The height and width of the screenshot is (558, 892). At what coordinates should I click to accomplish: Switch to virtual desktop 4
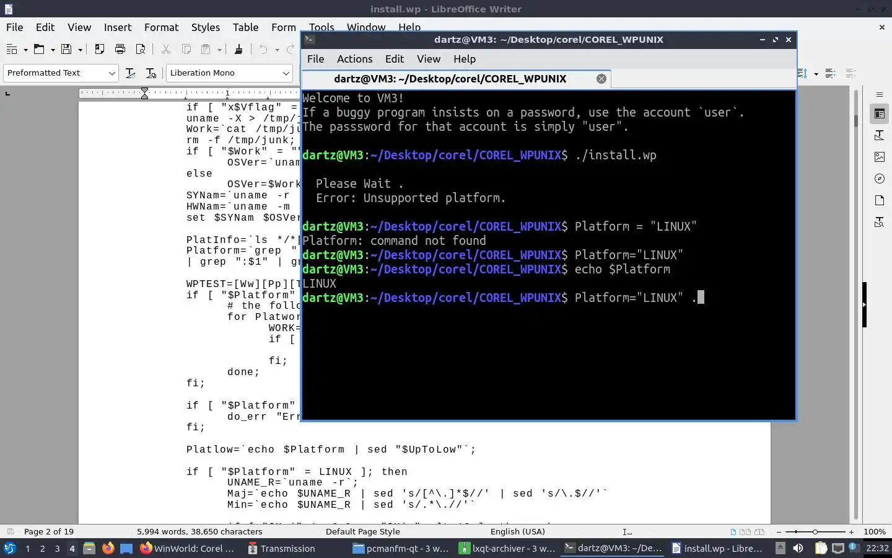(x=72, y=548)
